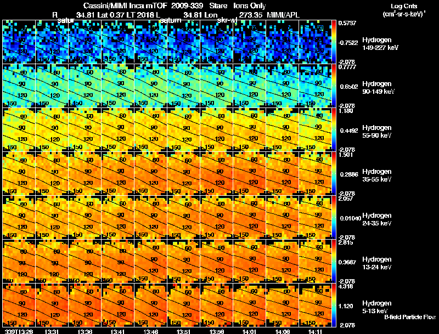The height and width of the screenshot is (334, 439).
Task: Select the color bar beside Hydrogen 55-90 keV
Action: 334,129
